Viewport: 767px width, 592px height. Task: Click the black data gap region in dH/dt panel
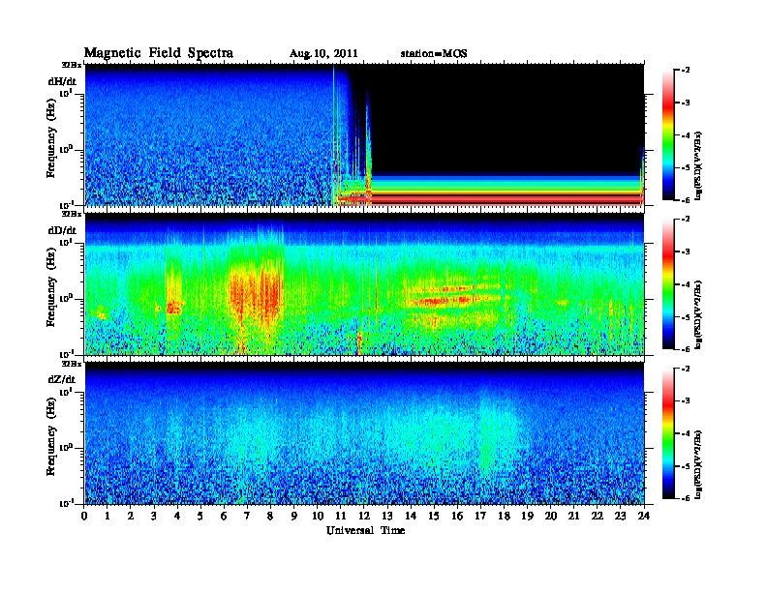coord(506,120)
